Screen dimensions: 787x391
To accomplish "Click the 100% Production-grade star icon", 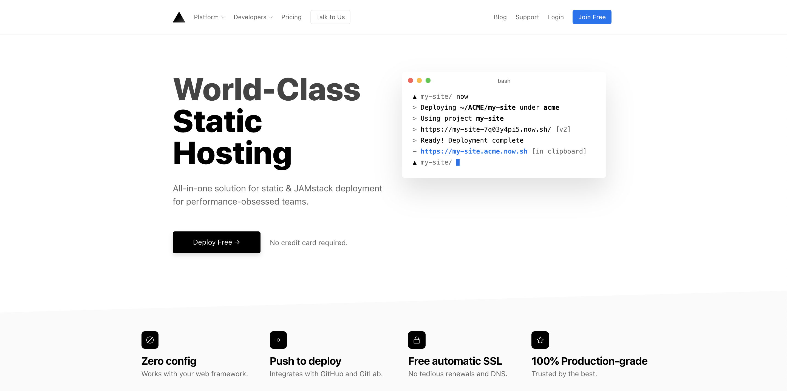I will (x=540, y=340).
